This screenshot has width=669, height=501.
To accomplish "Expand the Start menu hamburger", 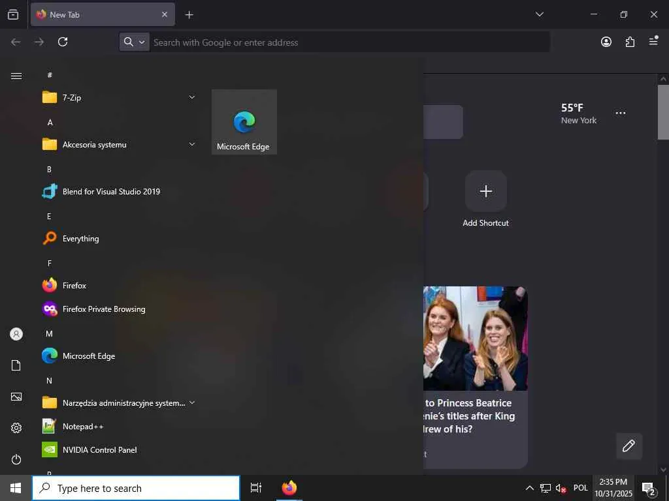I will coord(16,76).
